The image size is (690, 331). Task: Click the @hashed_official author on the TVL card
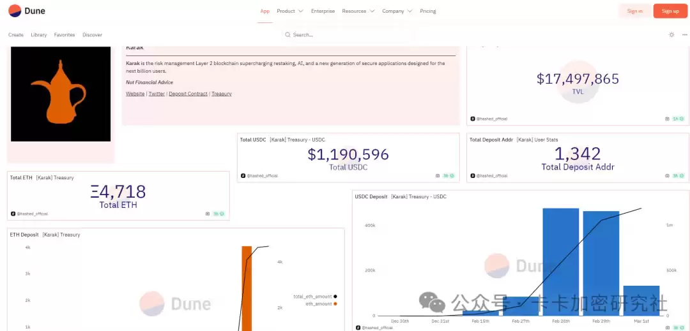click(492, 119)
